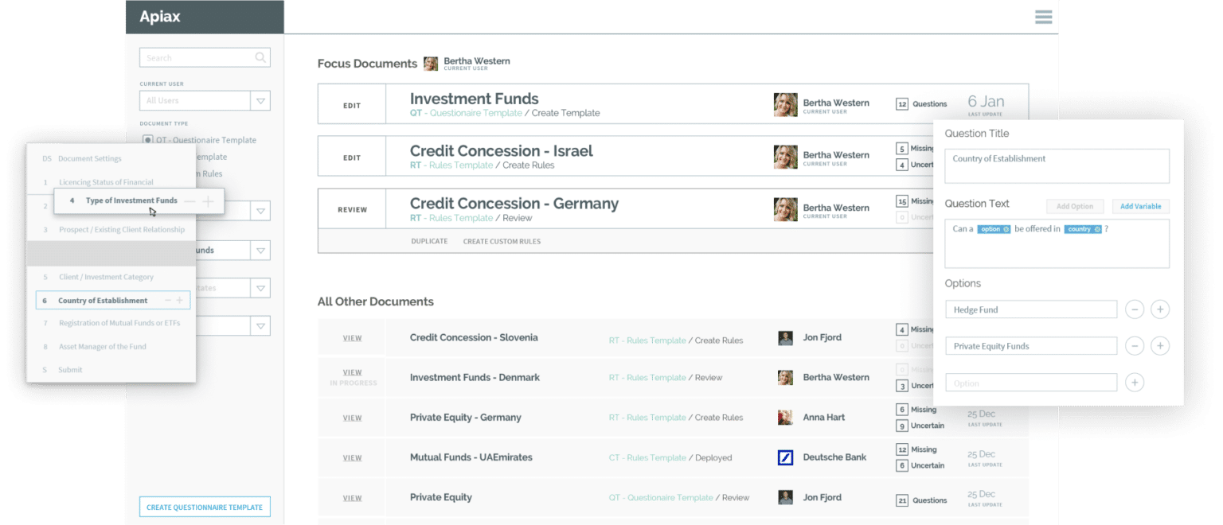The width and height of the screenshot is (1223, 525).
Task: Click plus icon on Country of Establishment item
Action: coord(180,300)
